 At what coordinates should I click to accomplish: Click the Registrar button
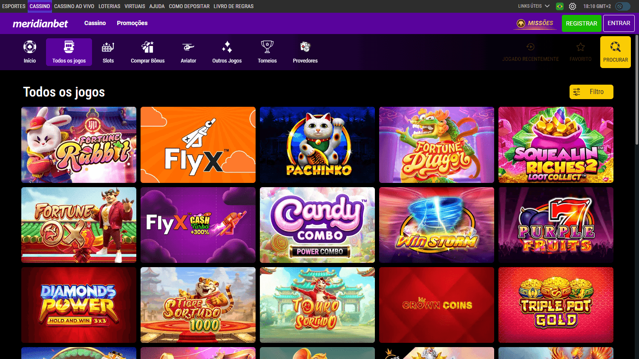pos(581,23)
